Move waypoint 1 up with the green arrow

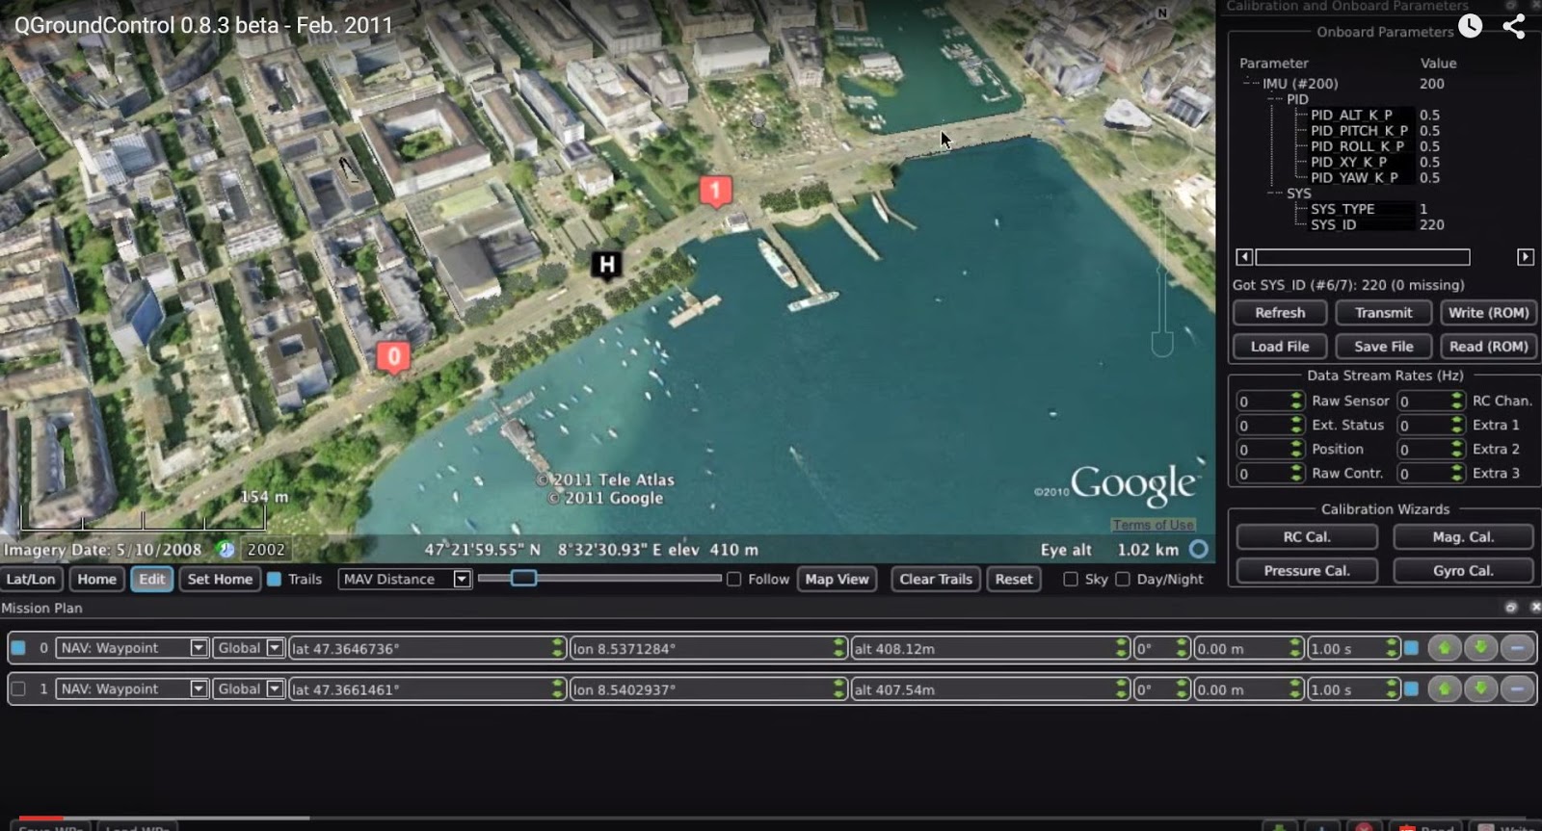point(1444,688)
